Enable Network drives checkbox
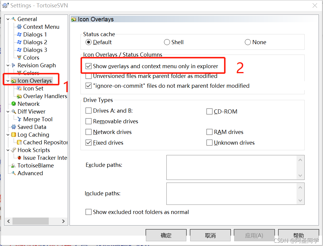This screenshot has height=246, width=323. pyautogui.click(x=89, y=132)
